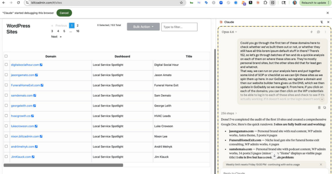332x174 pixels.
Task: Check the box for samdemaio.com
Action: pos(6,95)
